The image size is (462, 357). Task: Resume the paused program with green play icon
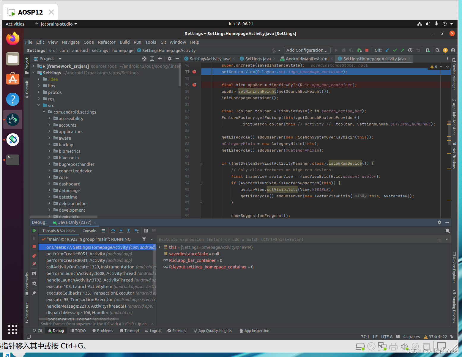coord(34,231)
